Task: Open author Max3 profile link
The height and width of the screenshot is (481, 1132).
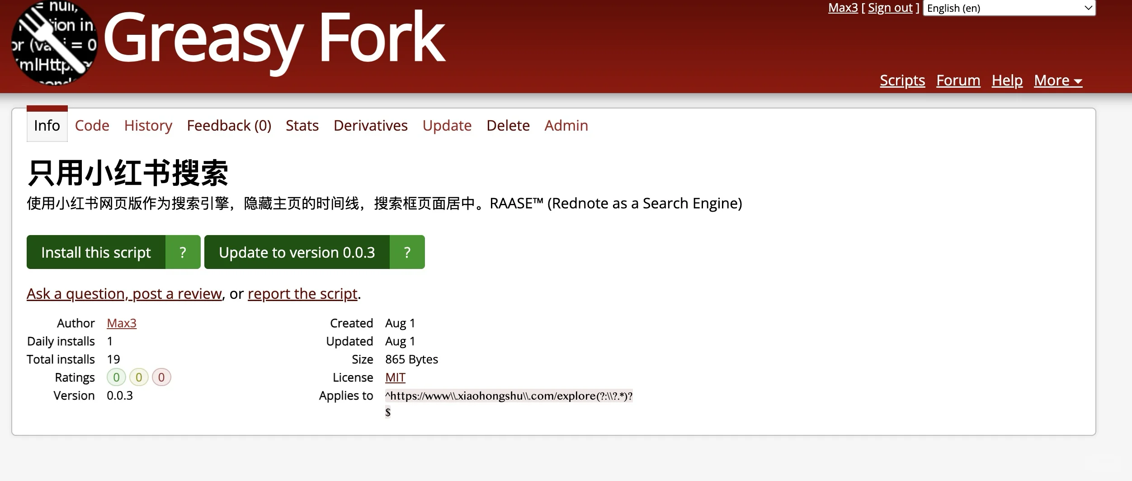Action: [122, 323]
